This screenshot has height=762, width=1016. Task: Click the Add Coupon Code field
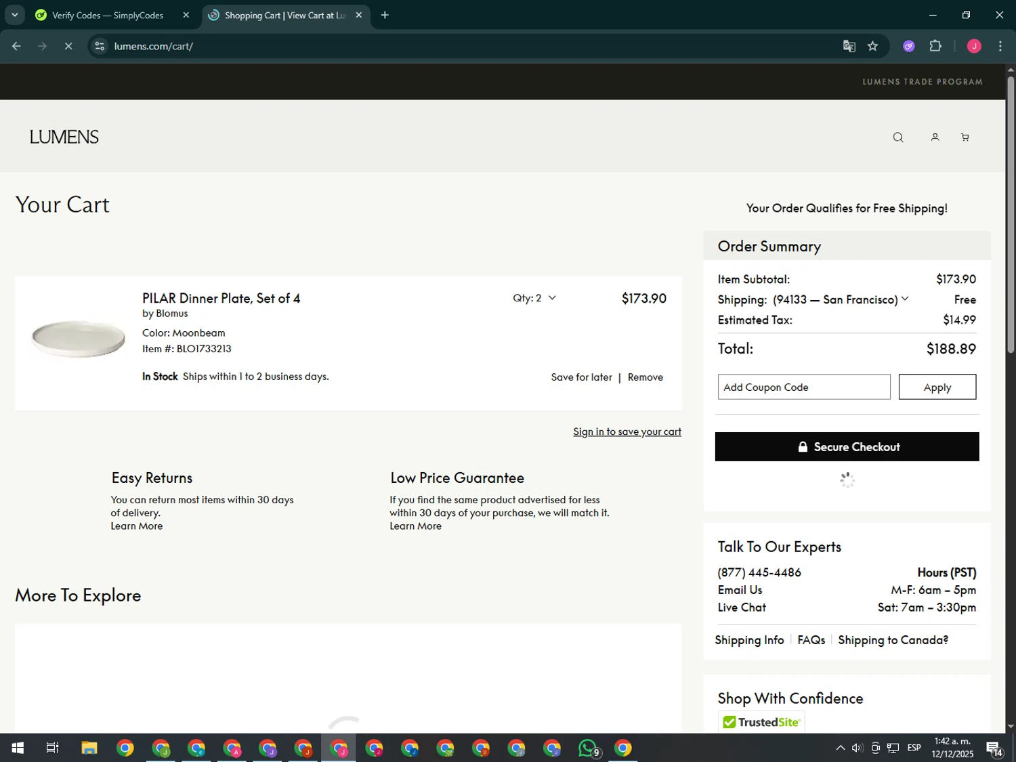click(x=803, y=387)
